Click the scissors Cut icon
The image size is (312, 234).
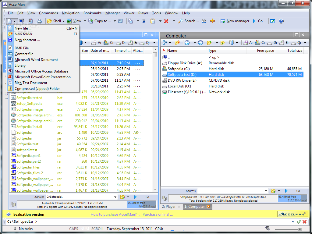click(x=144, y=21)
